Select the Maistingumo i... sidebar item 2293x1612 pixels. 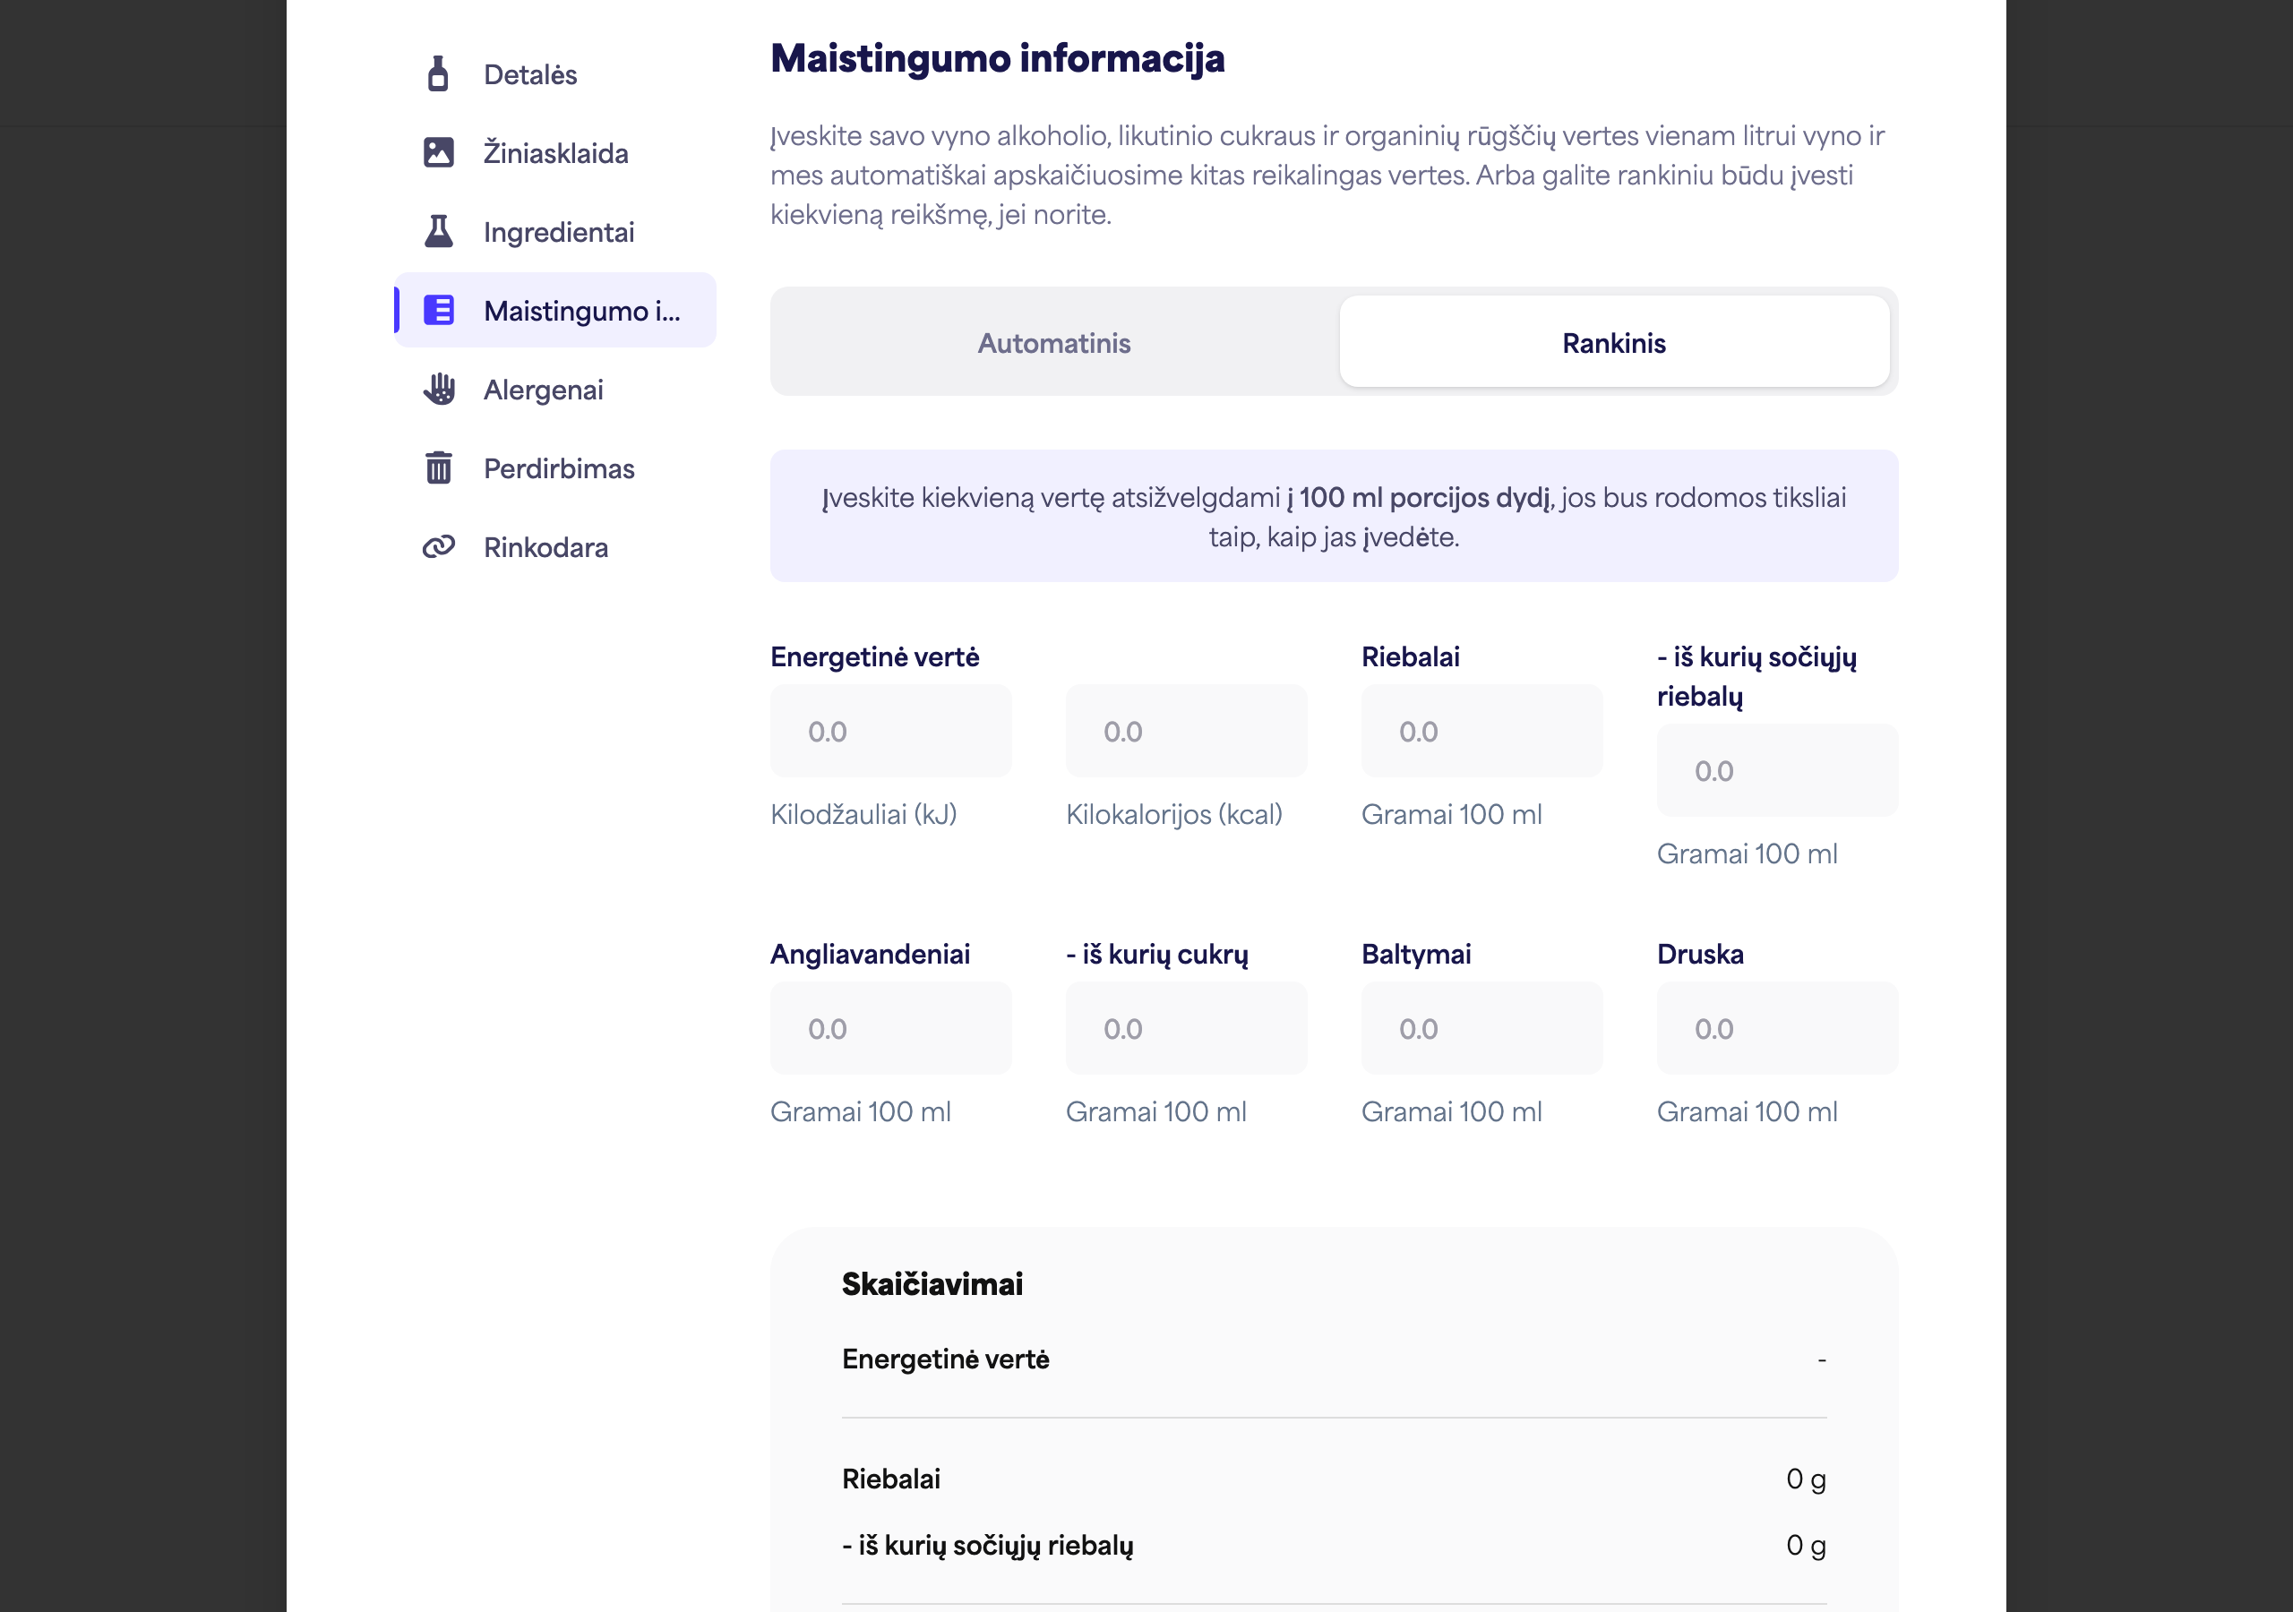pos(555,311)
